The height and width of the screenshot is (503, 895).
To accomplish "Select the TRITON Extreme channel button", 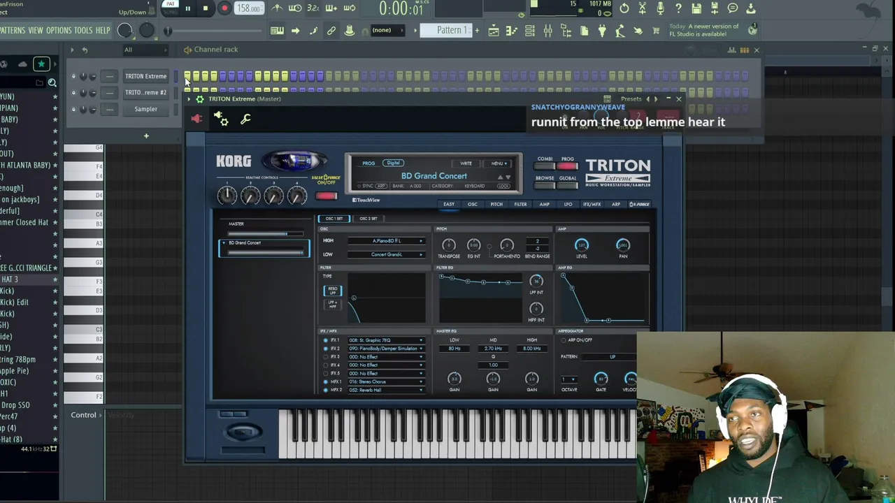I will (x=145, y=76).
